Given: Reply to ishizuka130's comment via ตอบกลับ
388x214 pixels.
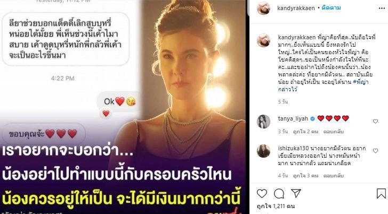Looking at the screenshot, I should pos(334,176).
